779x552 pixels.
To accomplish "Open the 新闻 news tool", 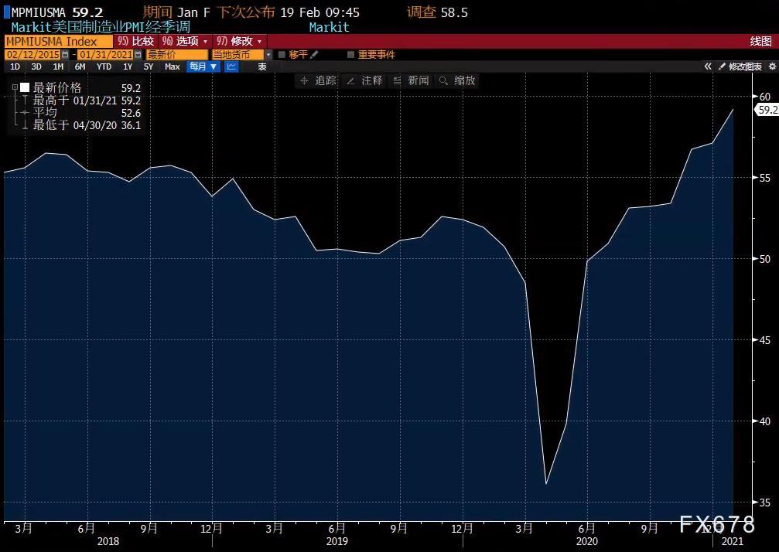I will 411,80.
